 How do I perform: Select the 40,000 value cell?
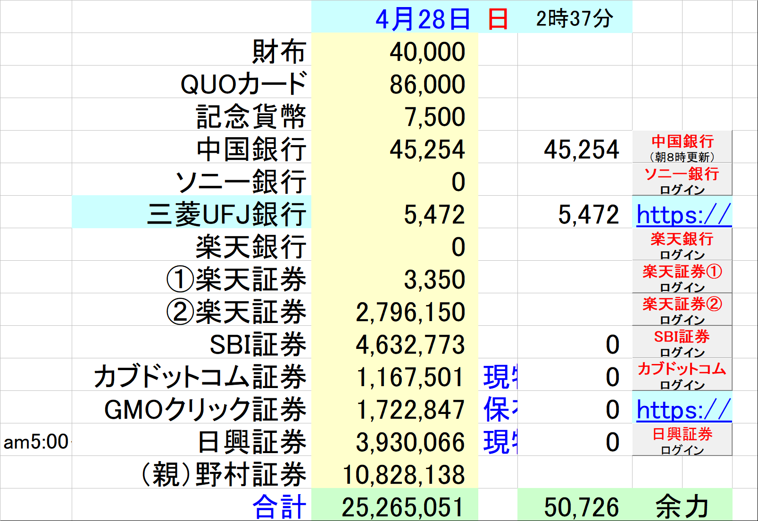click(394, 50)
